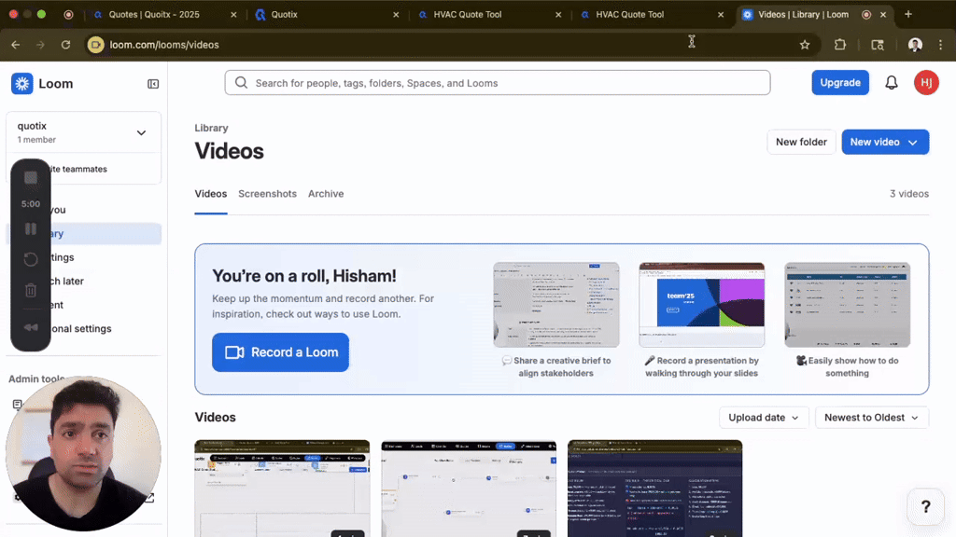Click the camera site info icon in address bar
The width and height of the screenshot is (956, 537).
(96, 45)
